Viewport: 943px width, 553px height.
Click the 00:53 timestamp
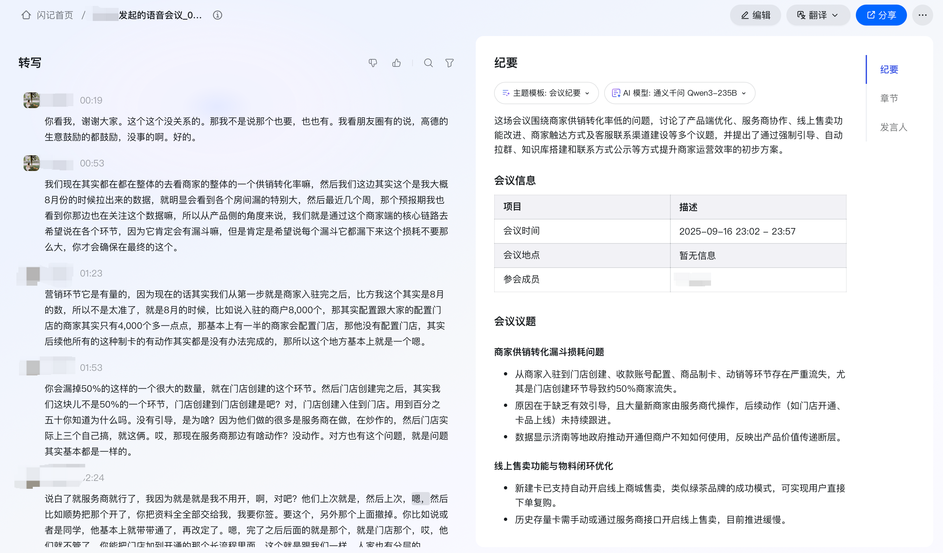tap(92, 163)
